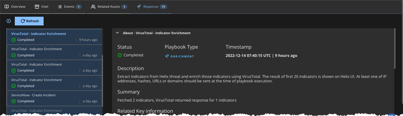Click the Description heading
403x116 pixels.
[131, 69]
